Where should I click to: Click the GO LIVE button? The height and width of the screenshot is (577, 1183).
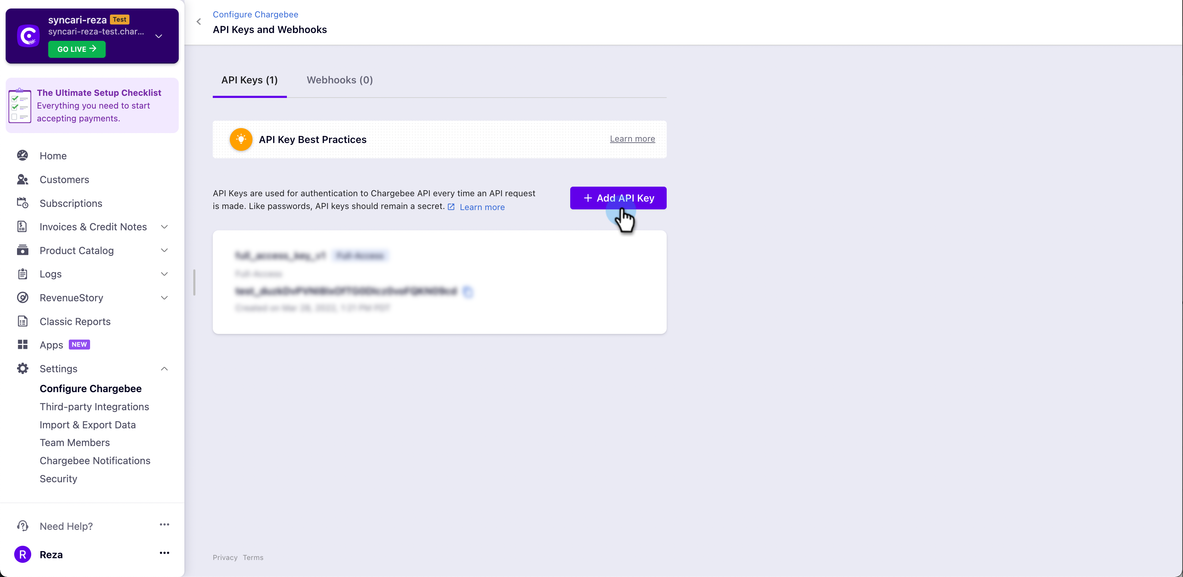pyautogui.click(x=77, y=49)
